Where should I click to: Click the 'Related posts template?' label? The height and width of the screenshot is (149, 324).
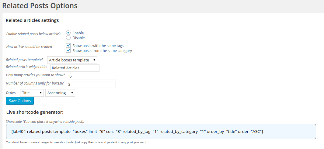click(x=25, y=60)
